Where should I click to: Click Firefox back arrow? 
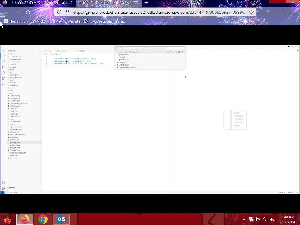(x=7, y=12)
